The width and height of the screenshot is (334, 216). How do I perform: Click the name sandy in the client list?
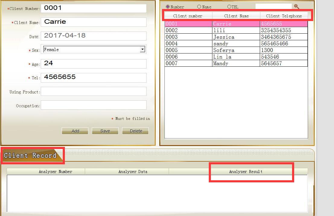click(221, 44)
